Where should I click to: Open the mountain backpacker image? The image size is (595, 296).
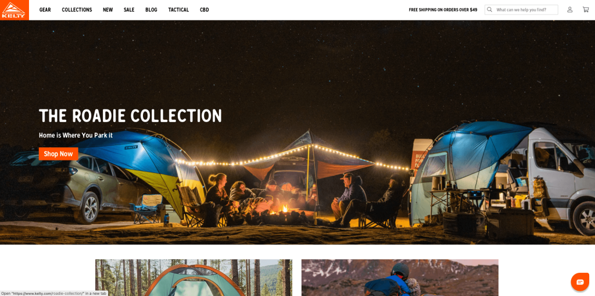click(x=400, y=278)
